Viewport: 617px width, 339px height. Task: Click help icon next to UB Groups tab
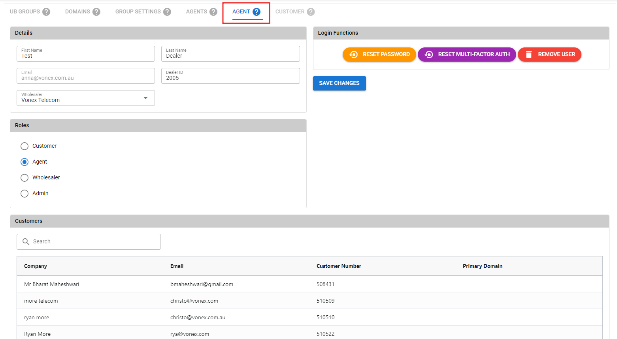tap(46, 12)
